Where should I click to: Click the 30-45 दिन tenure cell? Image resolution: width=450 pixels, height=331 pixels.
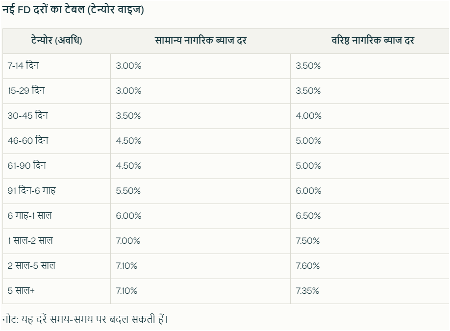click(x=27, y=116)
